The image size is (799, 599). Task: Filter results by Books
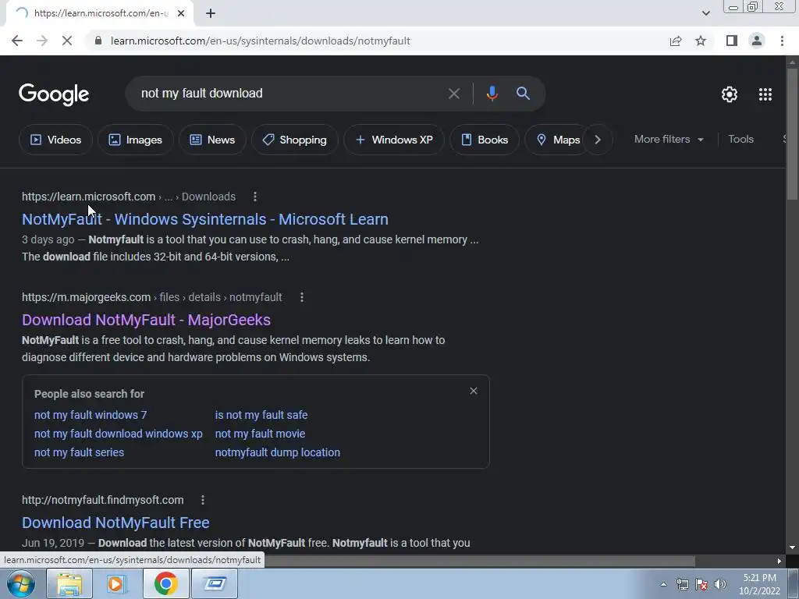(484, 140)
